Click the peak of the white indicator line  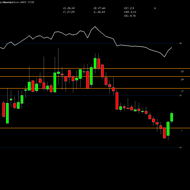(95, 27)
